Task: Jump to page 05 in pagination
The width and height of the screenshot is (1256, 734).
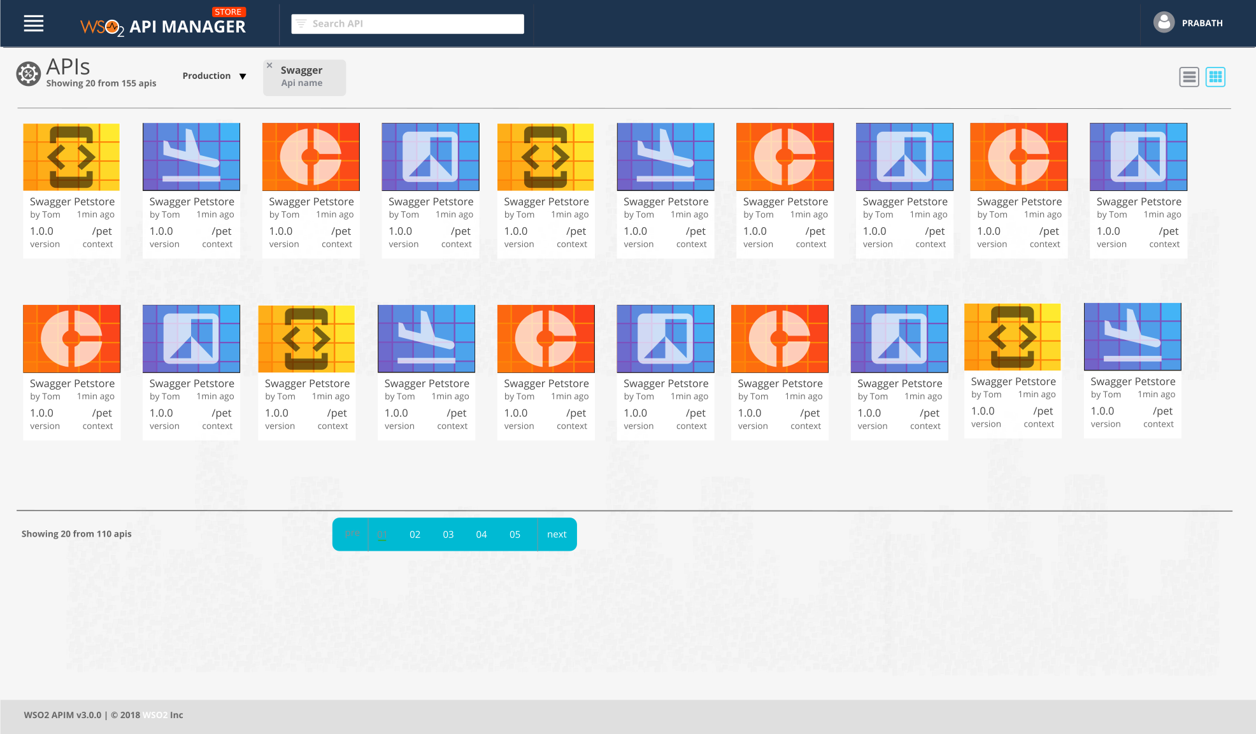Action: pos(515,534)
